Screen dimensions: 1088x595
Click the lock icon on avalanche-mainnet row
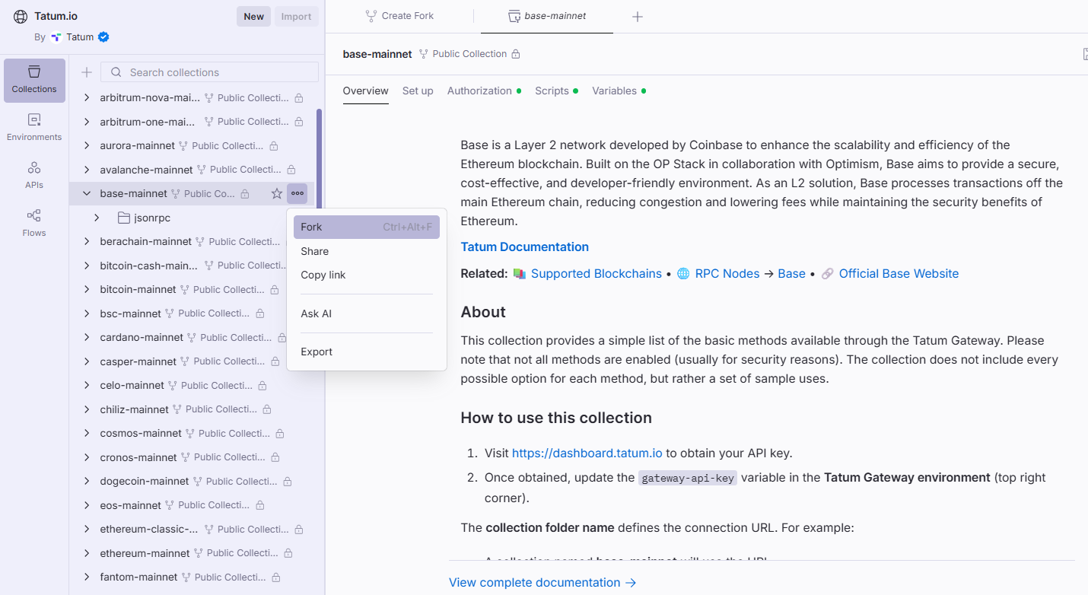click(x=291, y=170)
